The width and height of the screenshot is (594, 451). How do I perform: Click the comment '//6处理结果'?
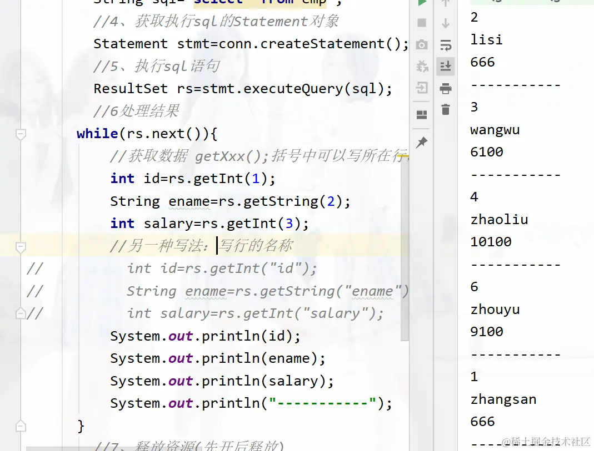click(x=136, y=111)
